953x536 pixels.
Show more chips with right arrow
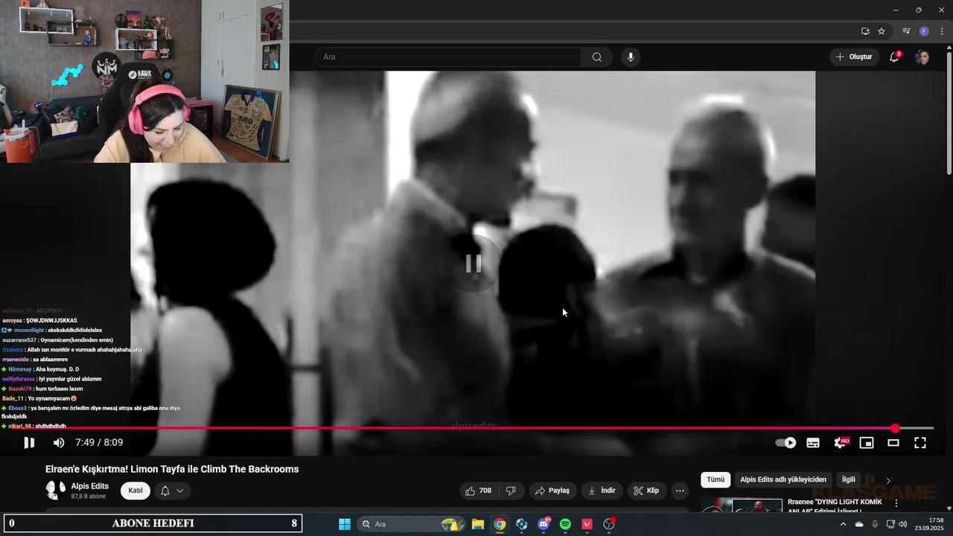[x=887, y=481]
